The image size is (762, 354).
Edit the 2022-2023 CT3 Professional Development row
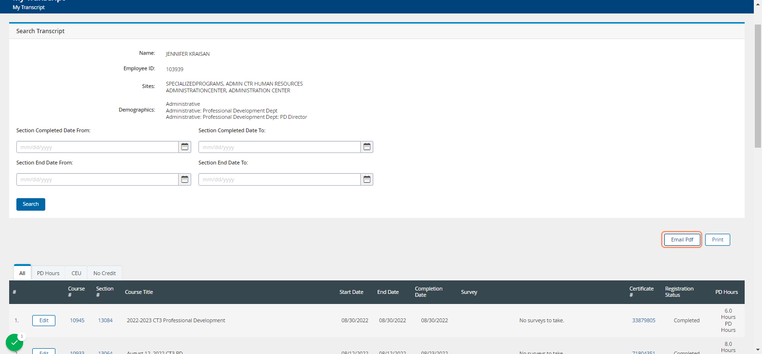[x=44, y=320]
